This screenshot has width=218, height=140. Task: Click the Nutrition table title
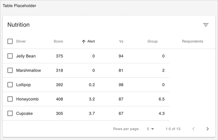coord(18,25)
